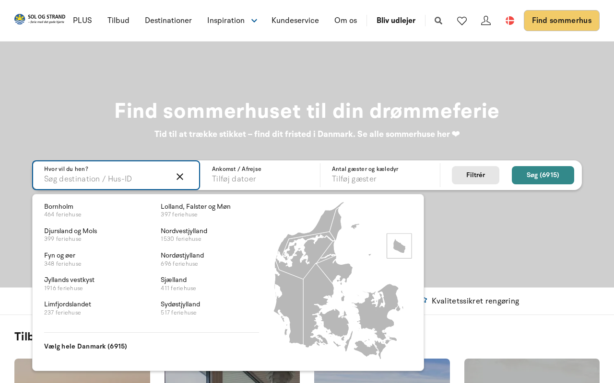Open the Destinationer menu item
The width and height of the screenshot is (614, 383).
click(x=168, y=21)
